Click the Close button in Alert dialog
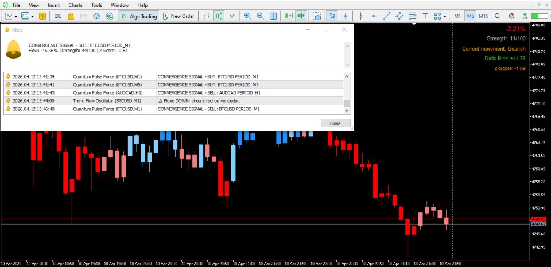The width and height of the screenshot is (551, 267). 336,123
